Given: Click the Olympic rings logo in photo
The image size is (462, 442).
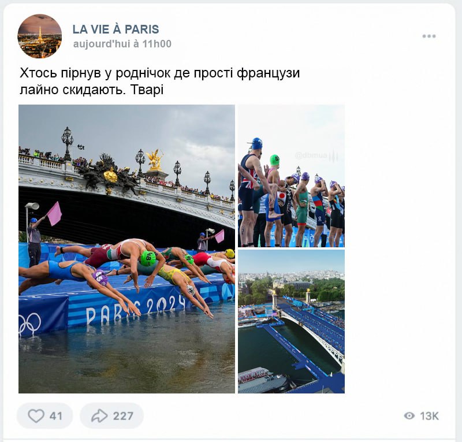Looking at the screenshot, I should [29, 324].
